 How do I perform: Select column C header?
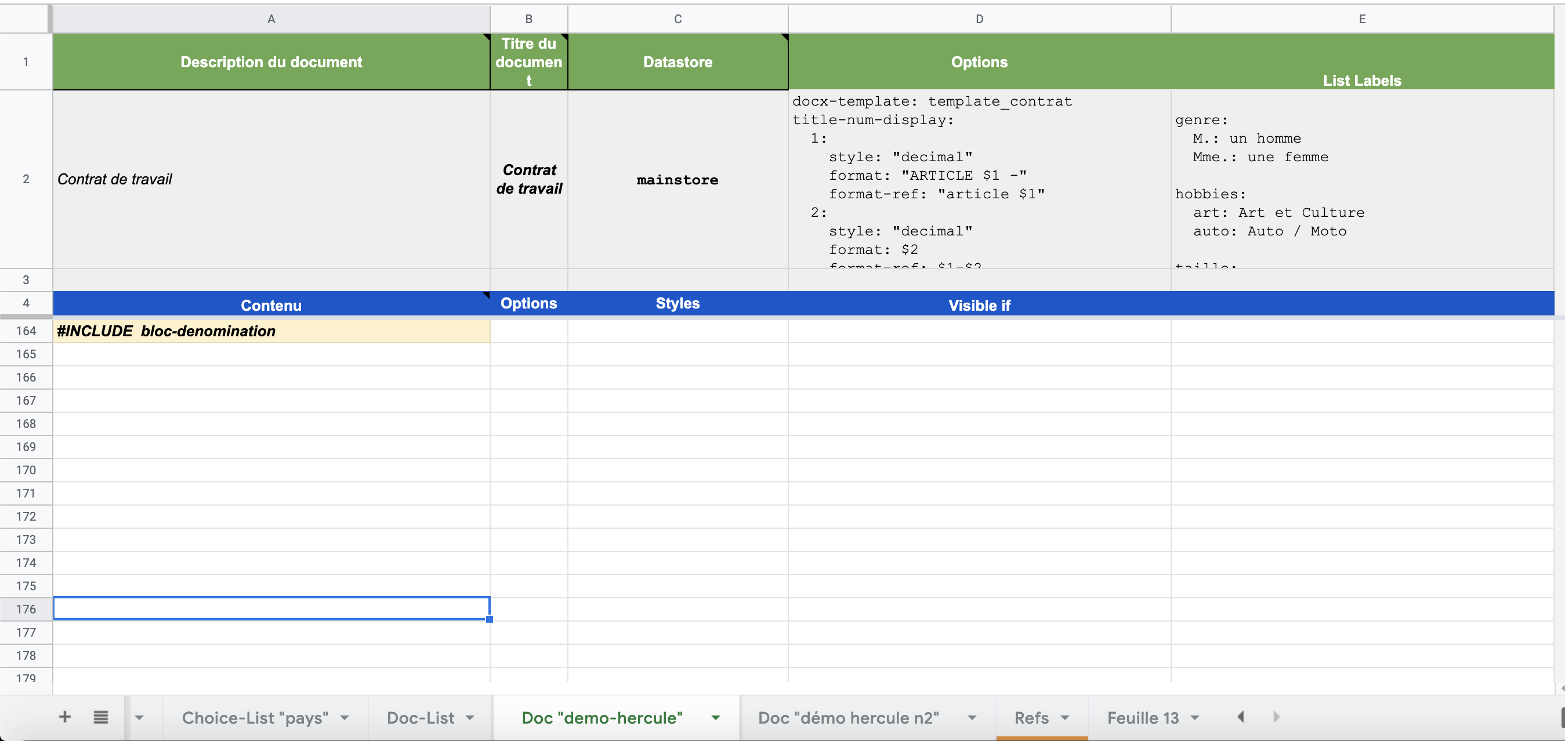pos(678,19)
